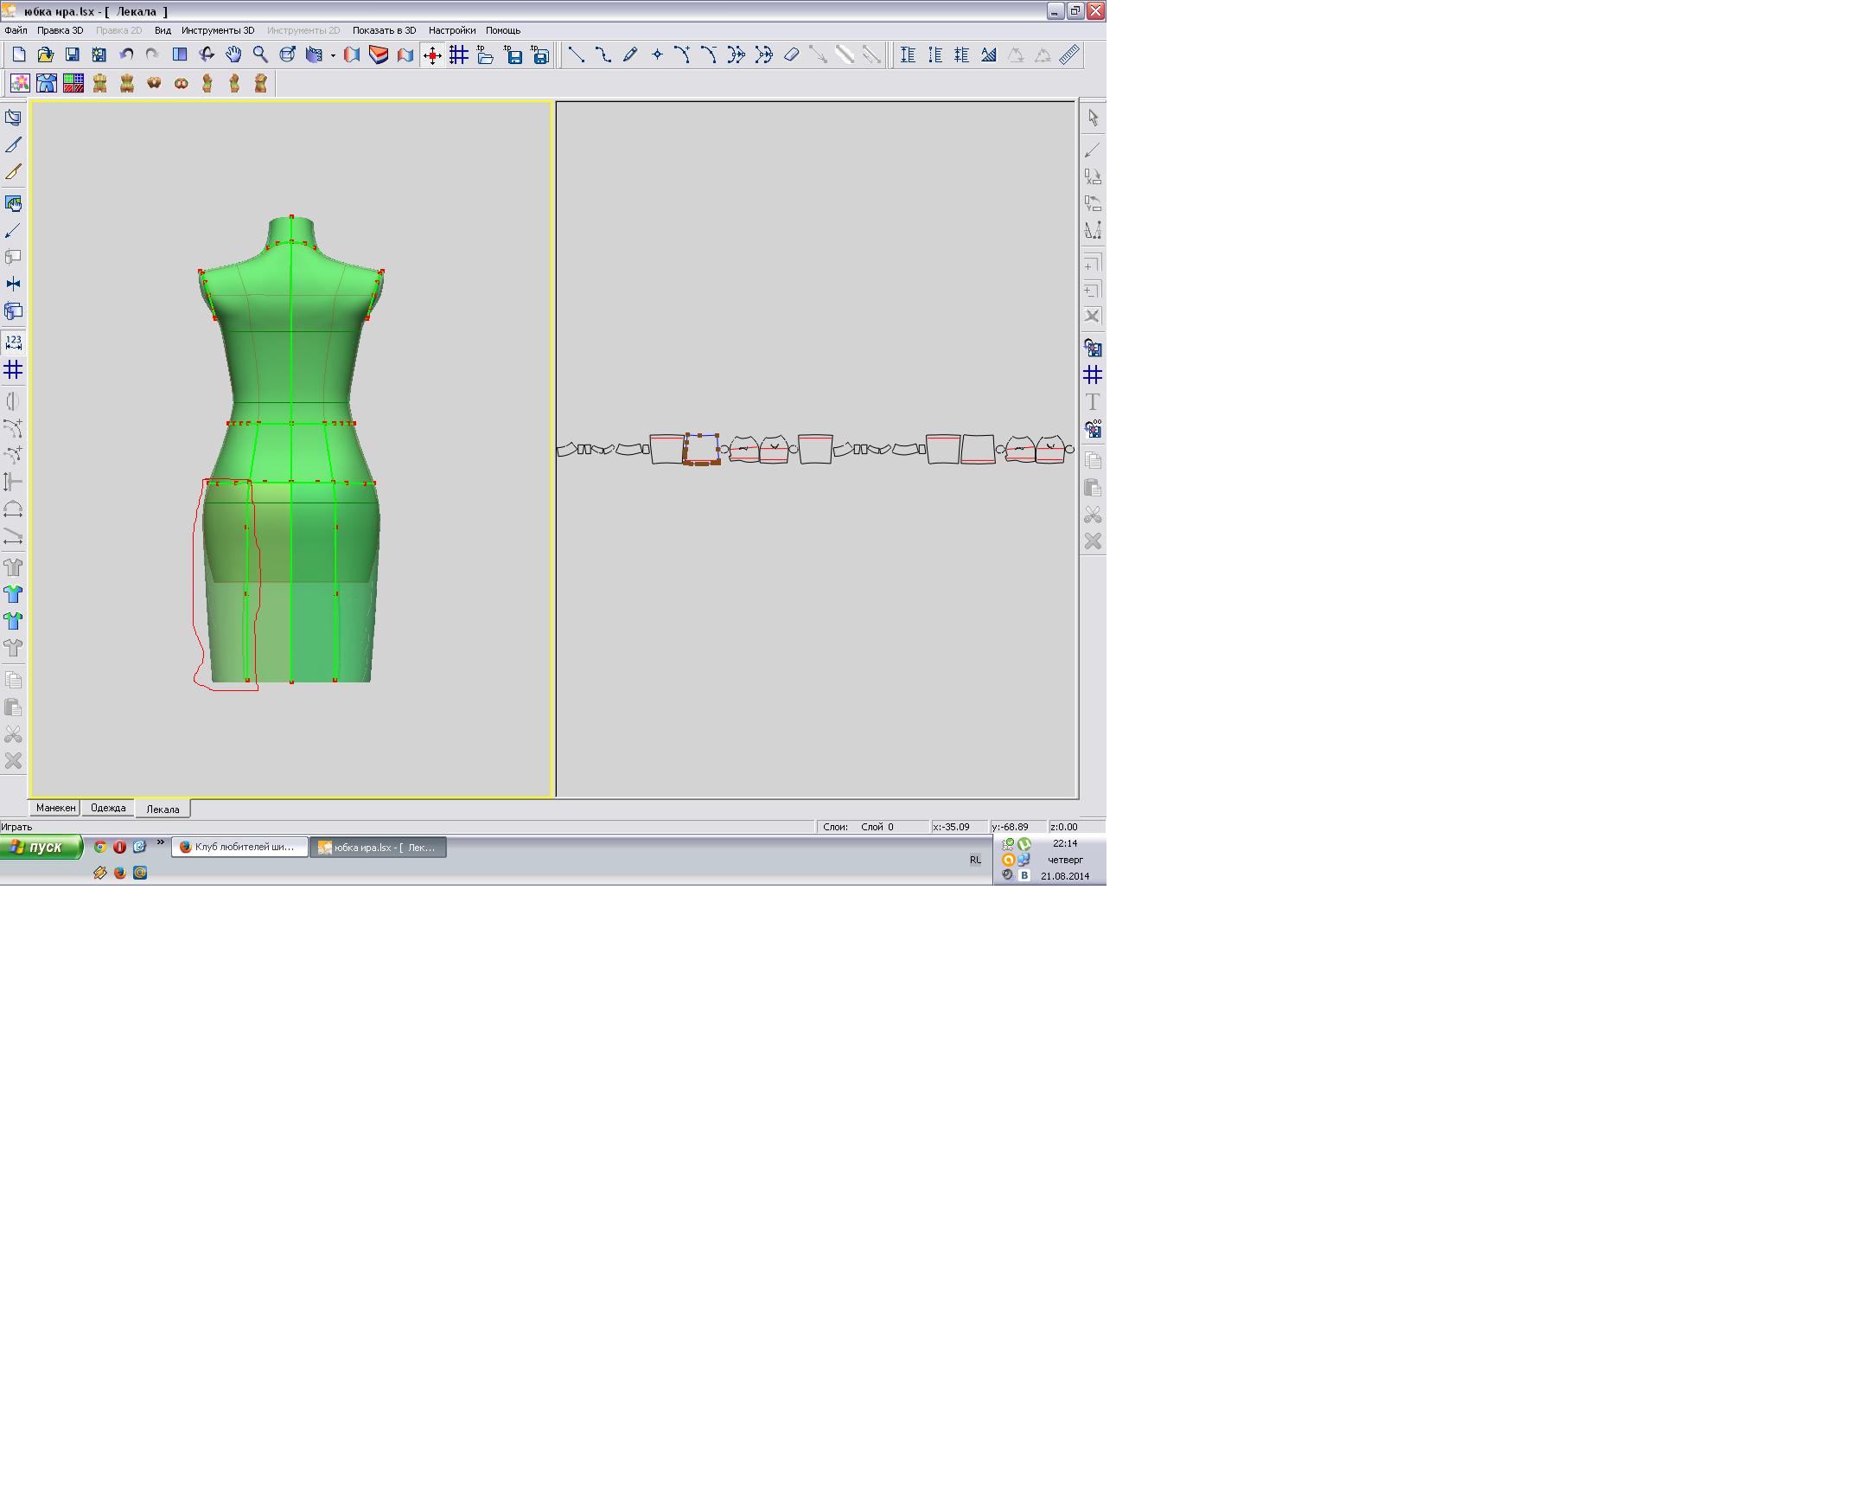Select the ruler measurement tool
Screen dimensions: 1875x1485
pos(1069,54)
